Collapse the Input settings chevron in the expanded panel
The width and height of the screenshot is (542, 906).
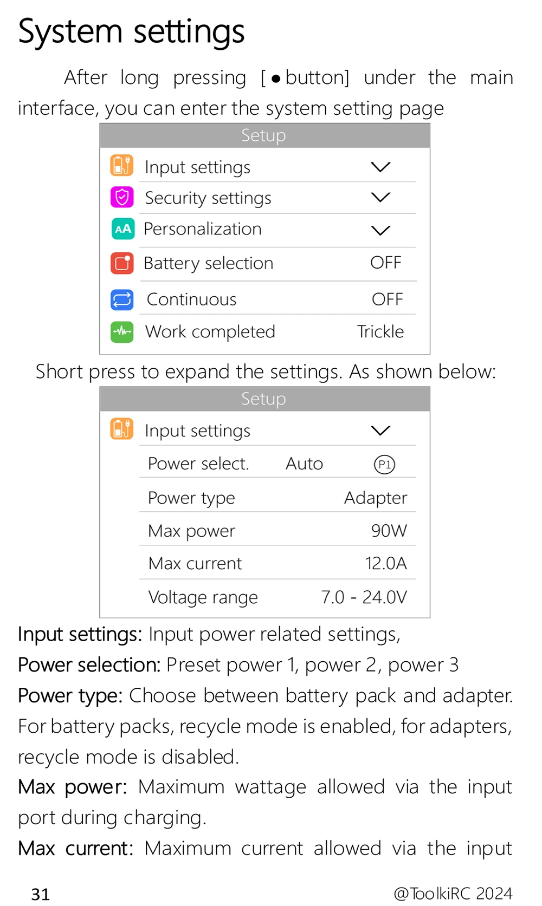click(380, 431)
